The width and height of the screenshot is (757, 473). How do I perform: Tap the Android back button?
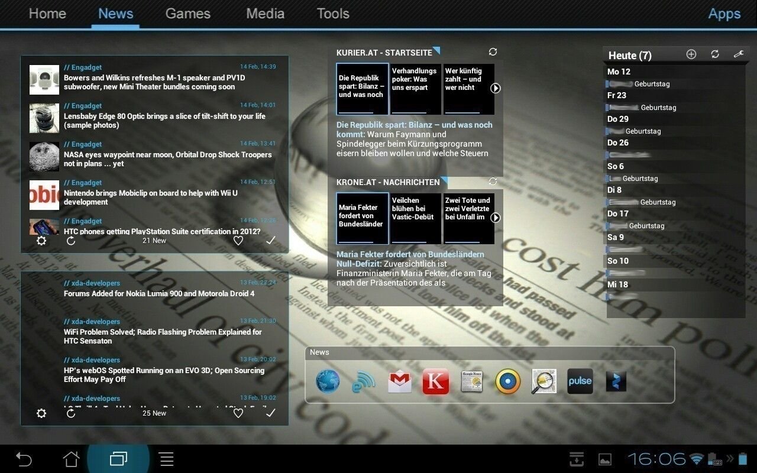click(24, 459)
